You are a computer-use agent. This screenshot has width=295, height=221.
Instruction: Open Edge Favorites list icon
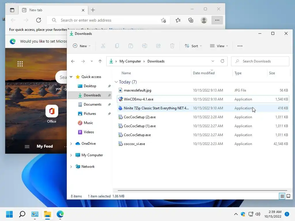(x=178, y=20)
